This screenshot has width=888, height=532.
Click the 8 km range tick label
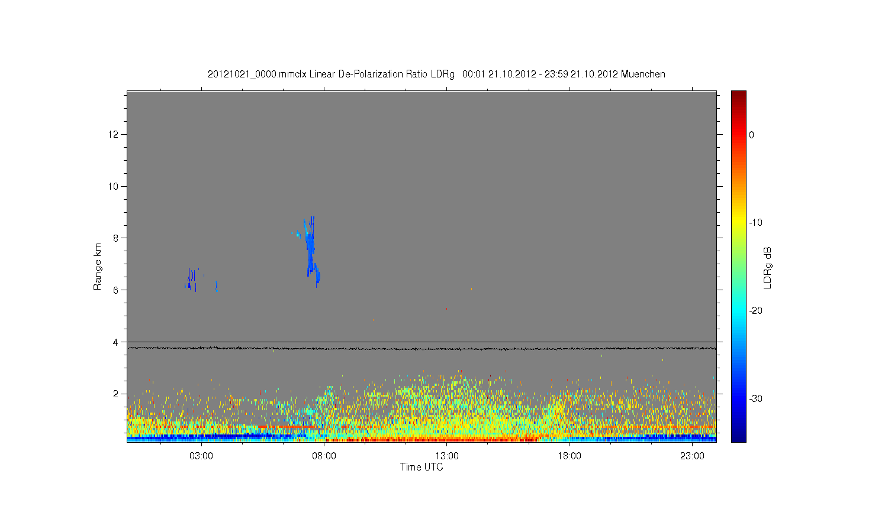point(117,238)
